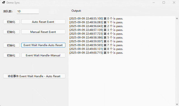
Task: Focus the 排队数 input field showing 10
Action: click(x=28, y=11)
